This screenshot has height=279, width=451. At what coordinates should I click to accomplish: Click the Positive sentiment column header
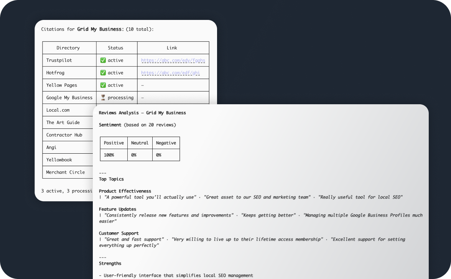coord(114,143)
